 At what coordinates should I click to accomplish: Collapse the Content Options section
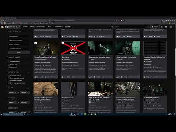pos(29,72)
